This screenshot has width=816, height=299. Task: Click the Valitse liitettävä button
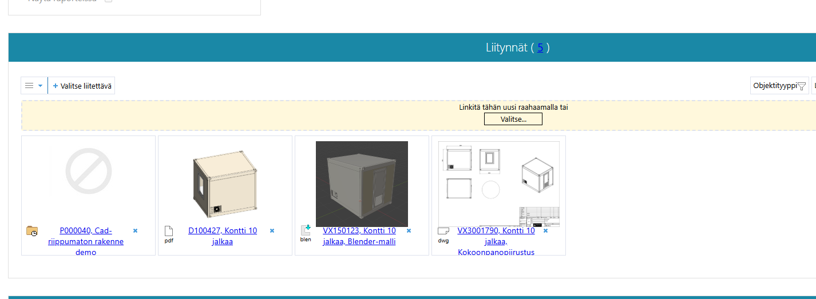pyautogui.click(x=83, y=86)
